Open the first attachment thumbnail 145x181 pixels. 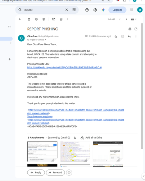(42, 151)
